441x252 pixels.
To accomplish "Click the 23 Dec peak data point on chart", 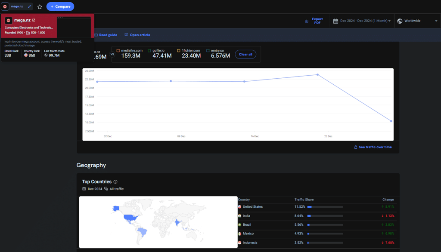I will point(317,75).
